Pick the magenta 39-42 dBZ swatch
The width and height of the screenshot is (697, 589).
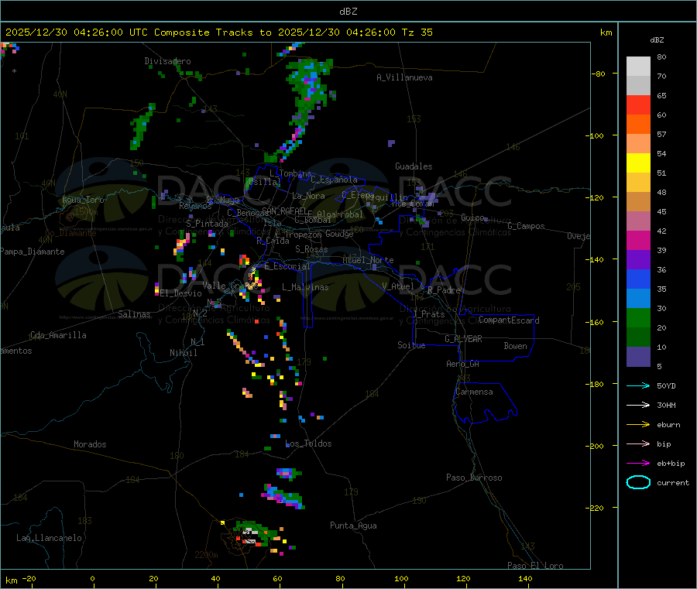point(638,240)
